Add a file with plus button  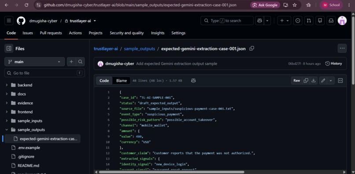(x=71, y=62)
